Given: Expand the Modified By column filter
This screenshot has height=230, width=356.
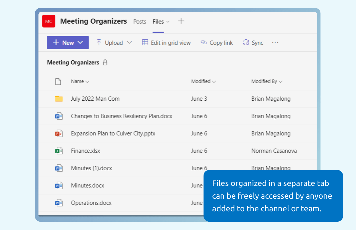Looking at the screenshot, I should (267, 81).
